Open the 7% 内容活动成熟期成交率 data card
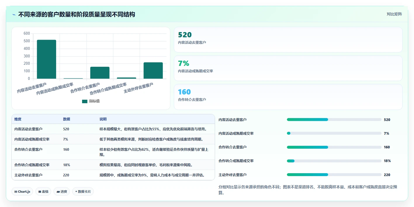Viewport: 414px width, 207px height. [288, 68]
